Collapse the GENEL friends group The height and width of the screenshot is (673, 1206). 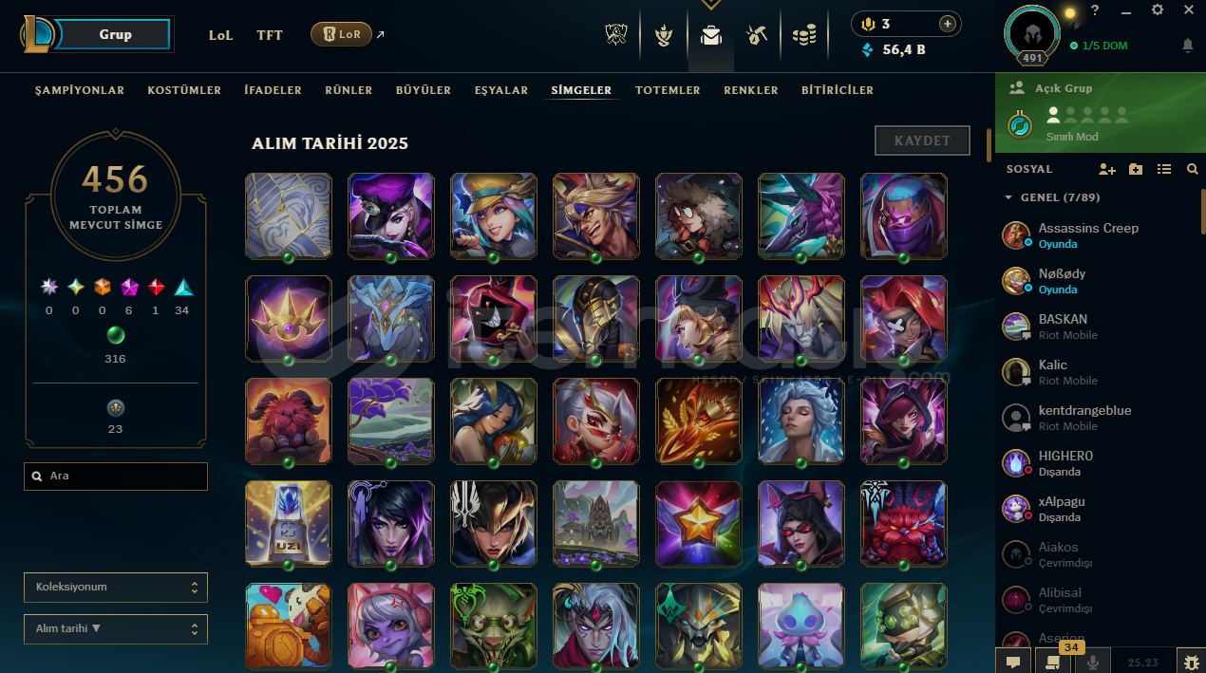point(1008,197)
